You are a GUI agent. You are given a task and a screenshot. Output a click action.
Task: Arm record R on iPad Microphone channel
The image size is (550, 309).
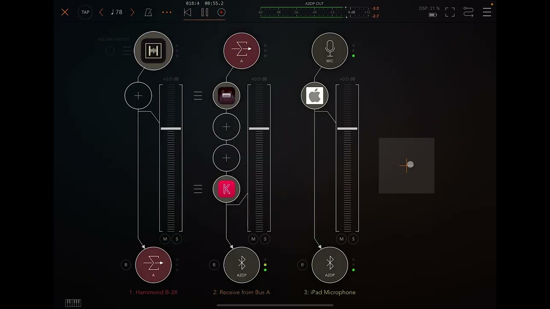coord(302,265)
